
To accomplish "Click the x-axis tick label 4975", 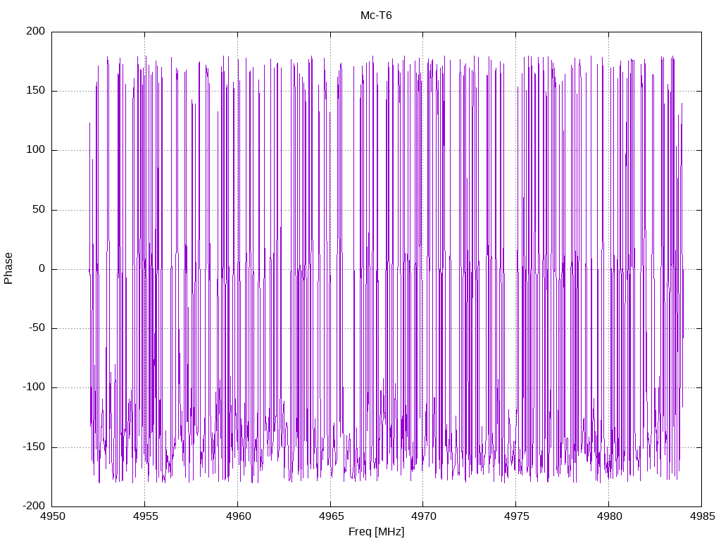I will point(516,516).
